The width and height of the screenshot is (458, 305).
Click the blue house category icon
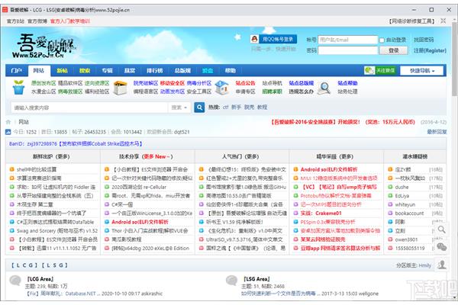[x=222, y=87]
